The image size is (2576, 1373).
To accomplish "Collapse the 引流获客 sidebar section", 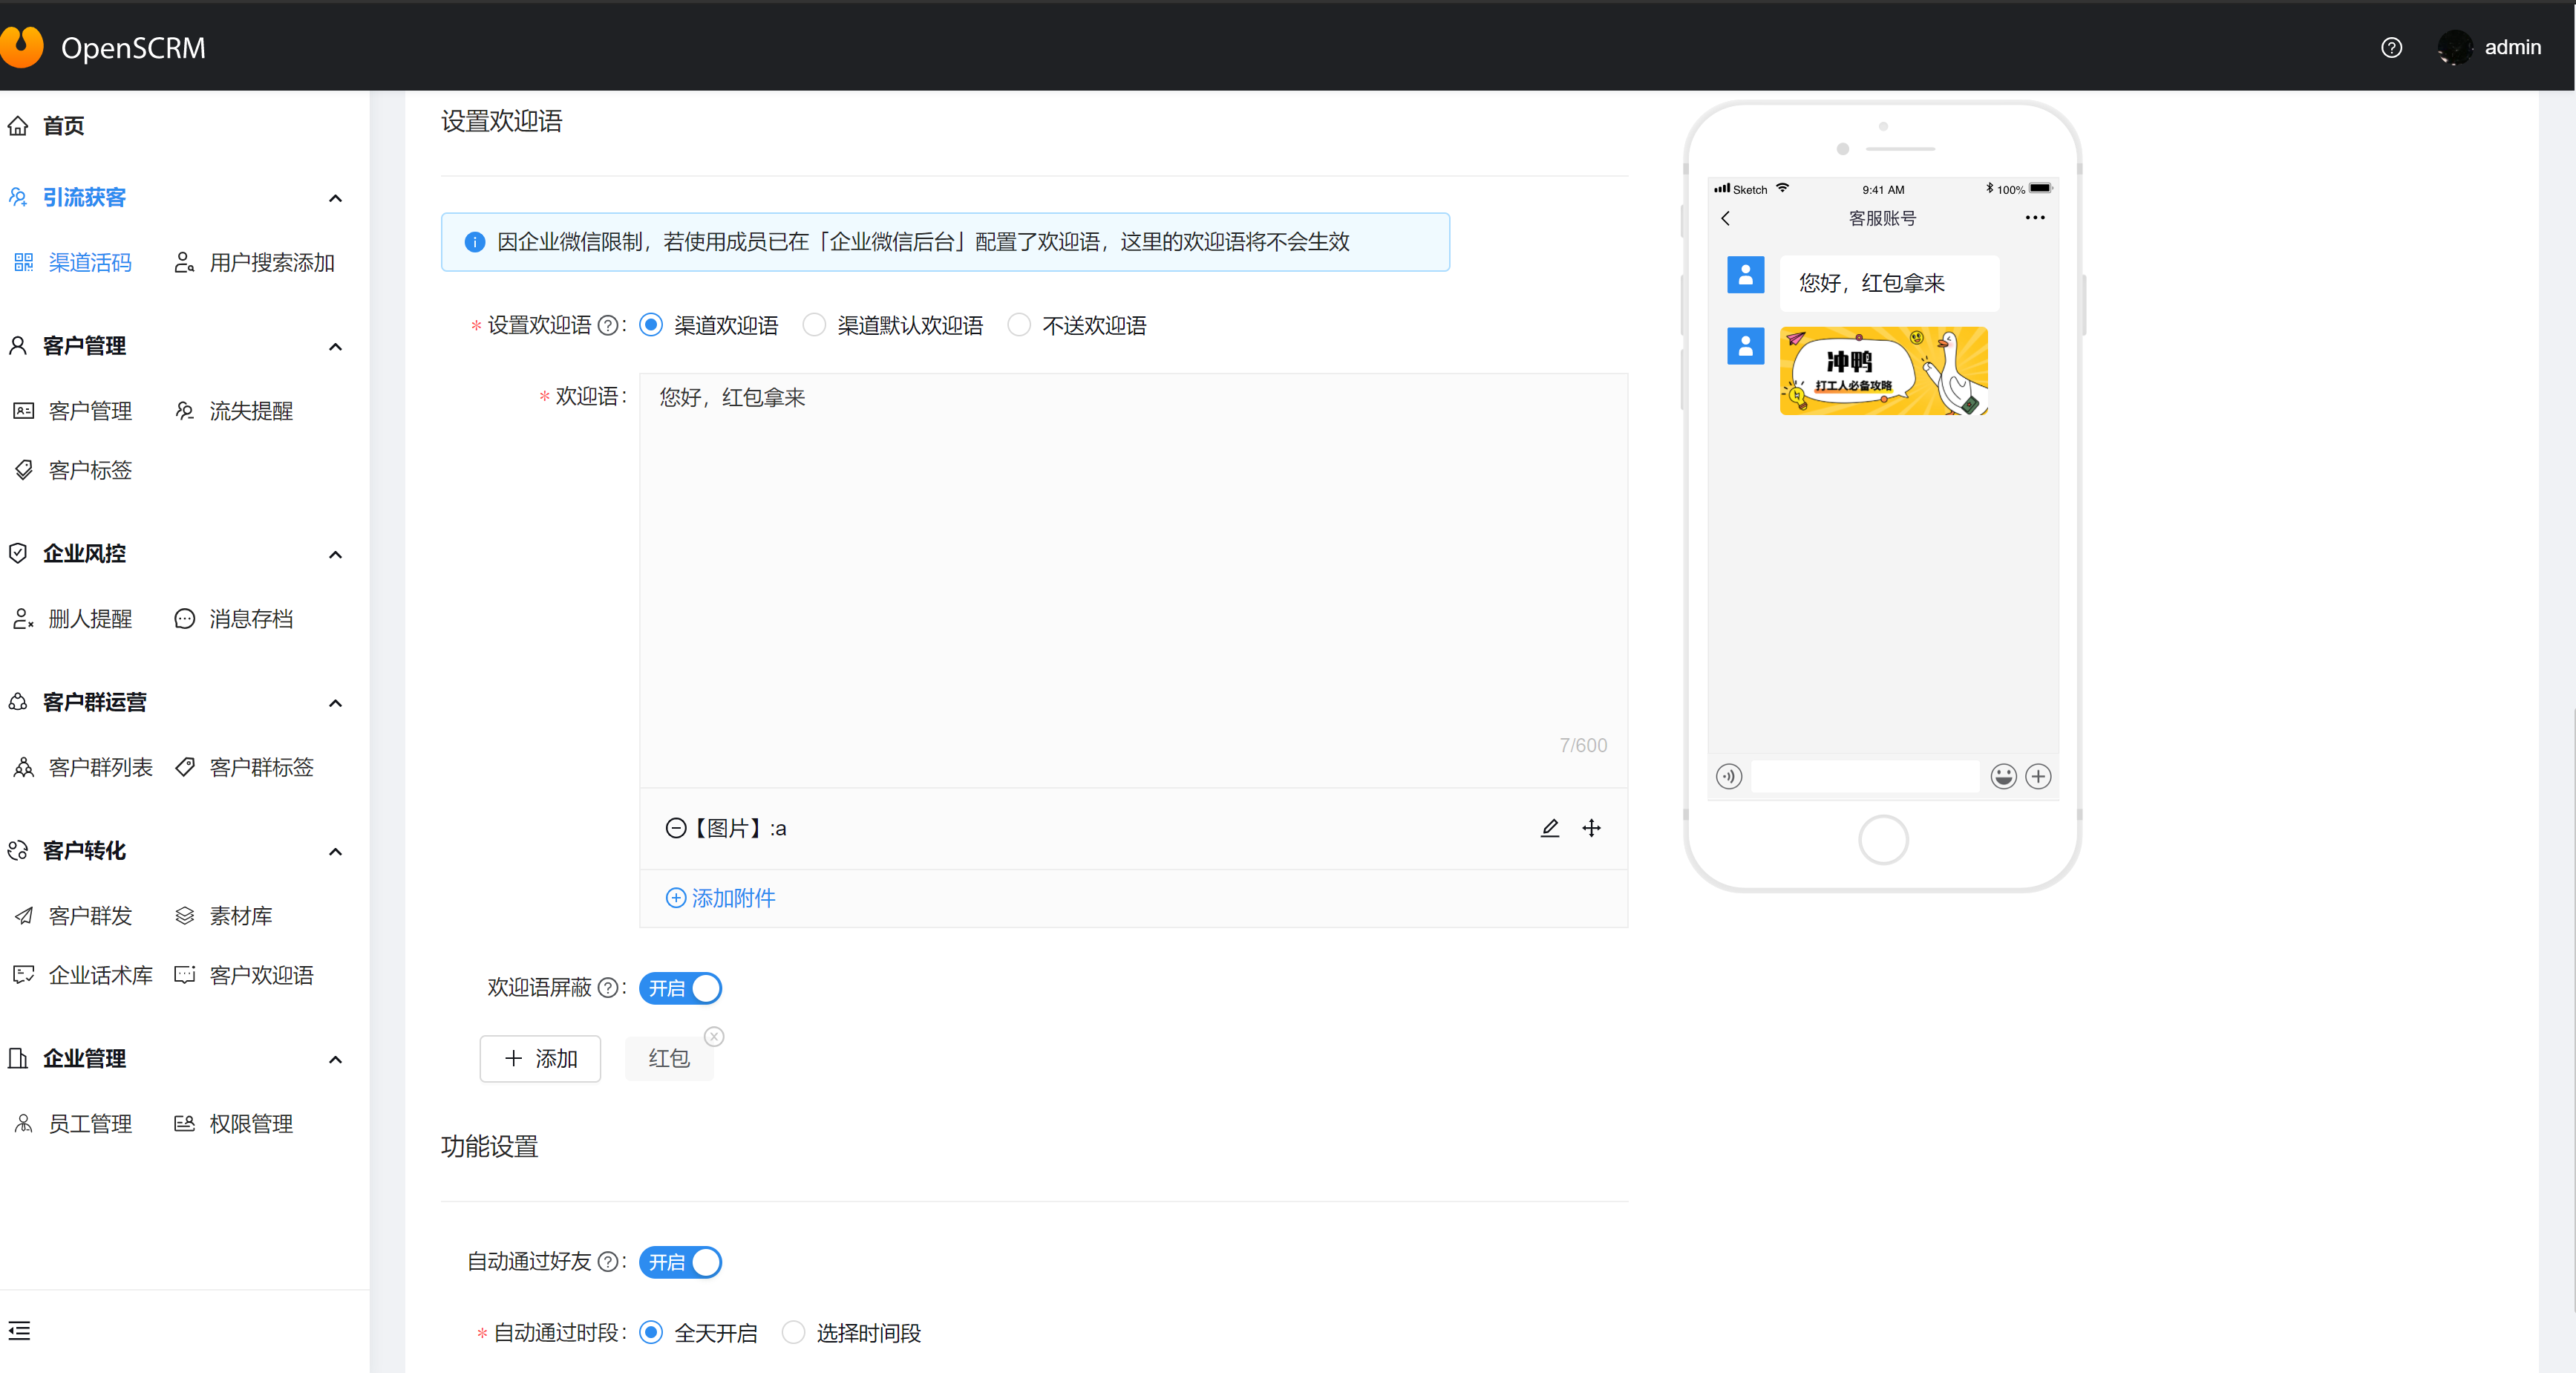I will click(336, 198).
